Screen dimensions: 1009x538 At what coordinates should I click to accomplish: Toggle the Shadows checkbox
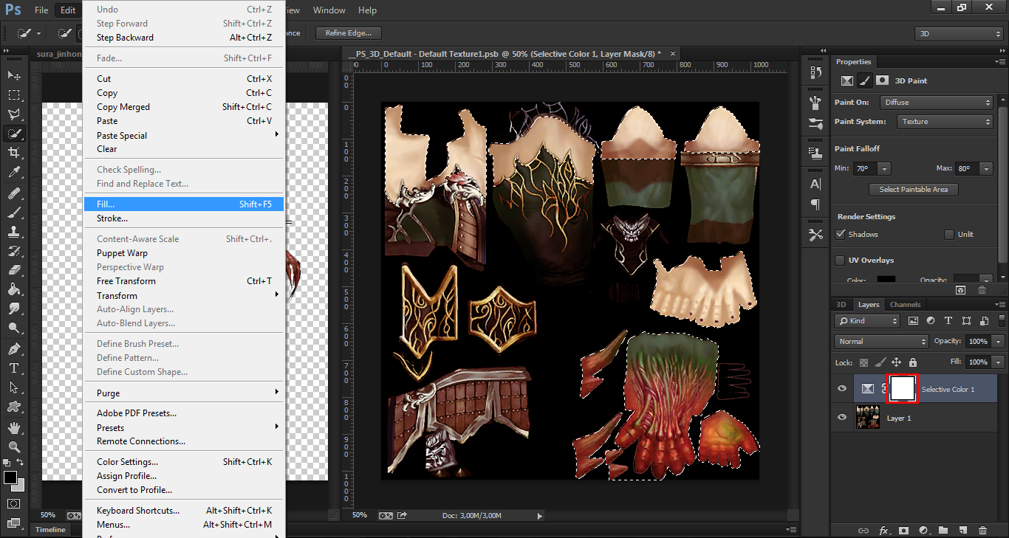click(x=840, y=234)
